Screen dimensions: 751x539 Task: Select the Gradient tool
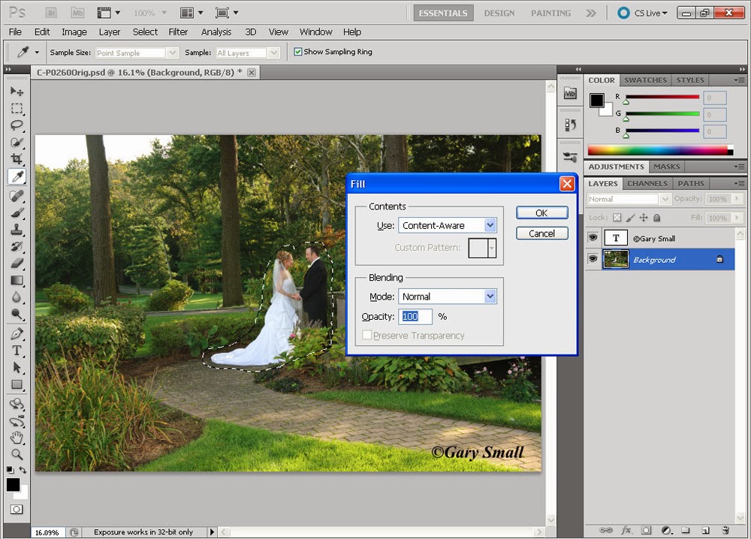(17, 279)
